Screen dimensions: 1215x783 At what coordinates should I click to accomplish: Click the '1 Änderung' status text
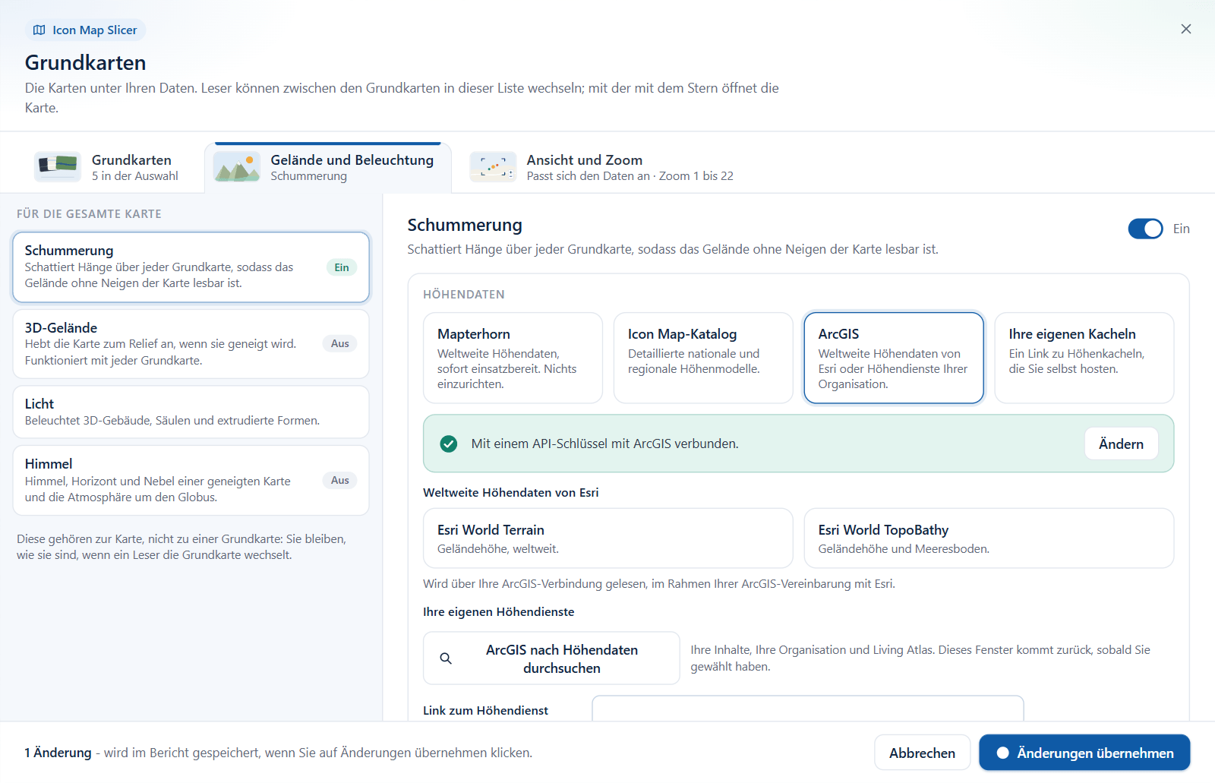[x=58, y=753]
